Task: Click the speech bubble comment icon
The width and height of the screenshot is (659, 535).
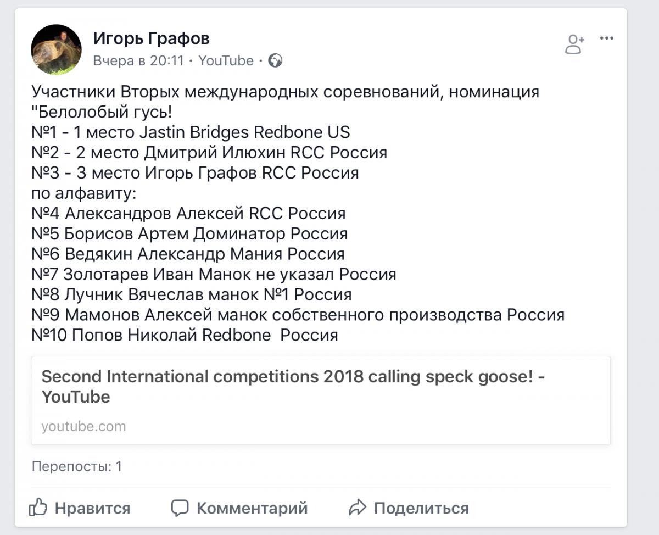Action: [x=180, y=508]
